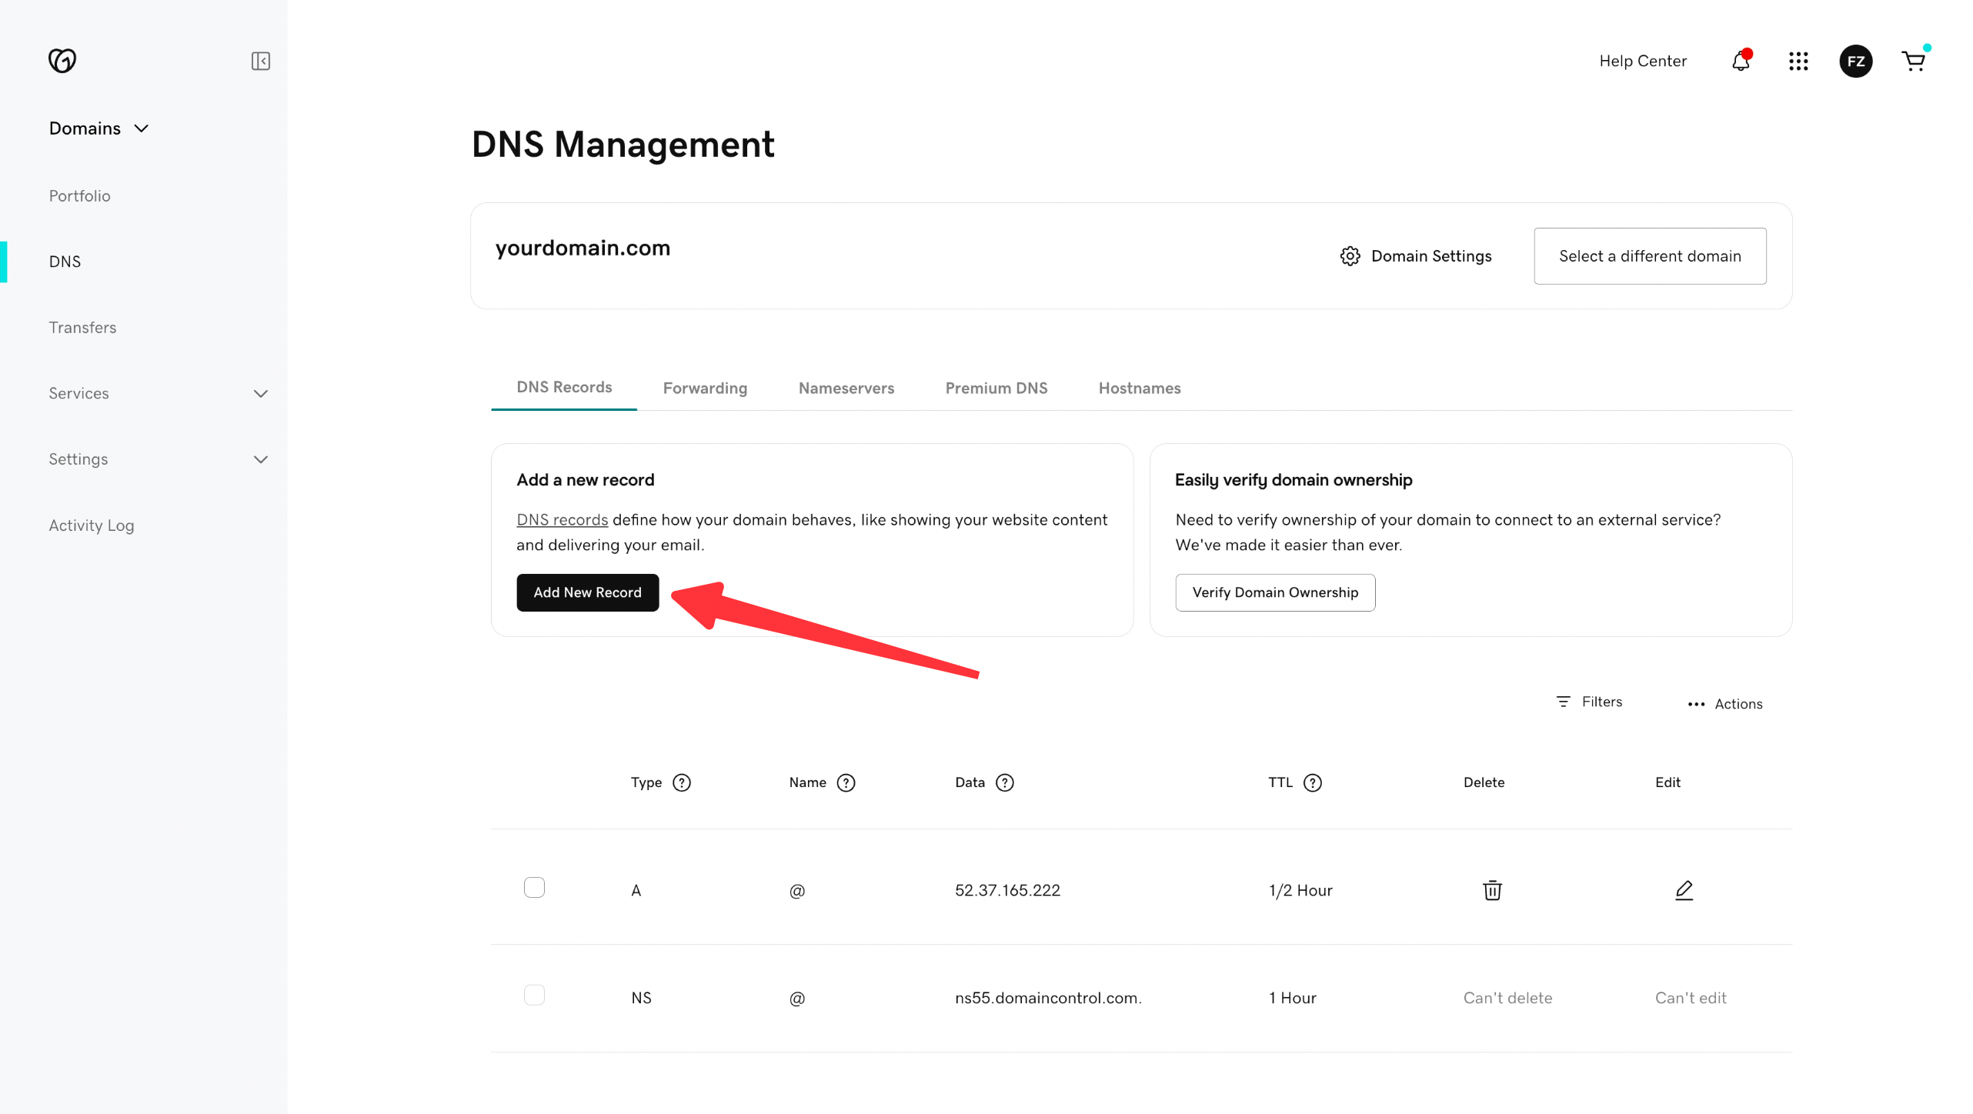
Task: Open the FZ account avatar
Action: pyautogui.click(x=1855, y=61)
